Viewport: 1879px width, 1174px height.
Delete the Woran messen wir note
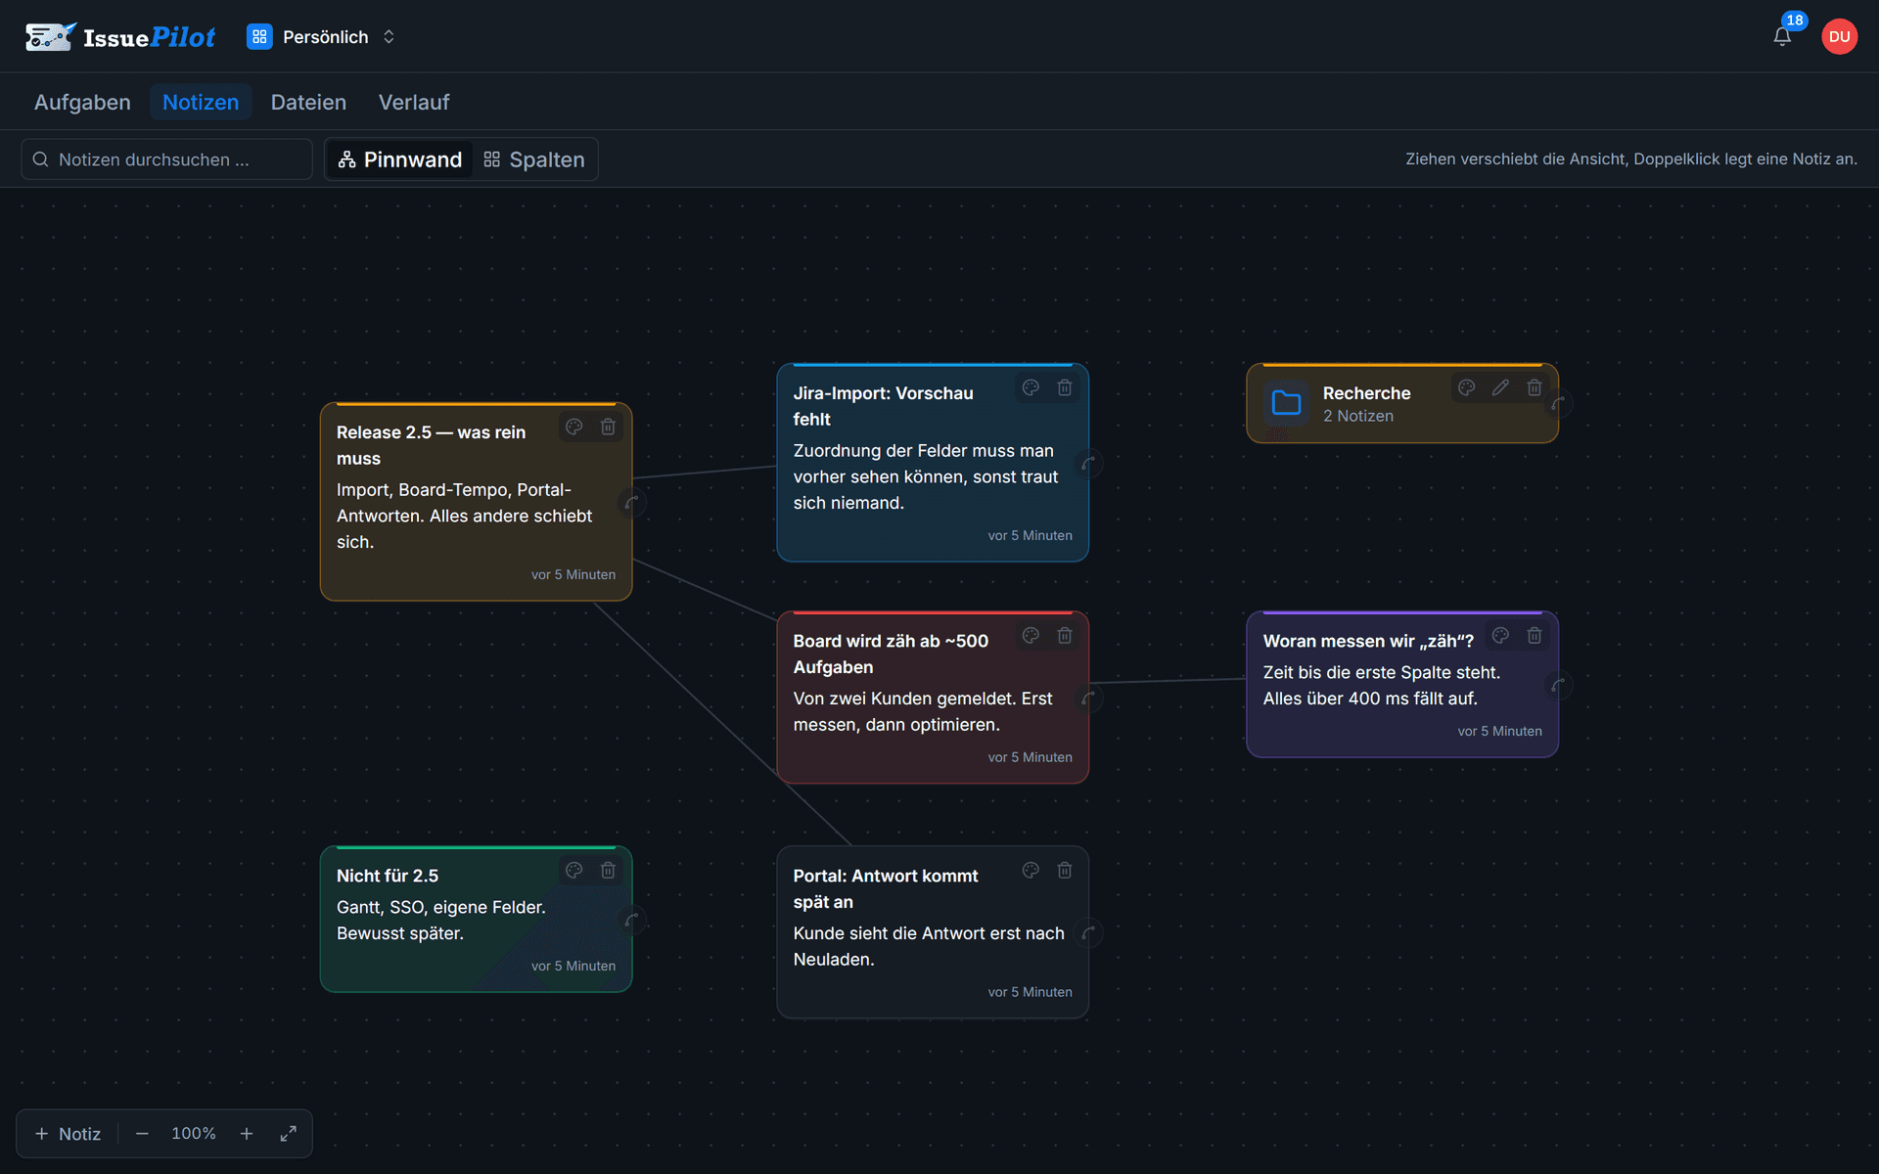pyautogui.click(x=1535, y=635)
